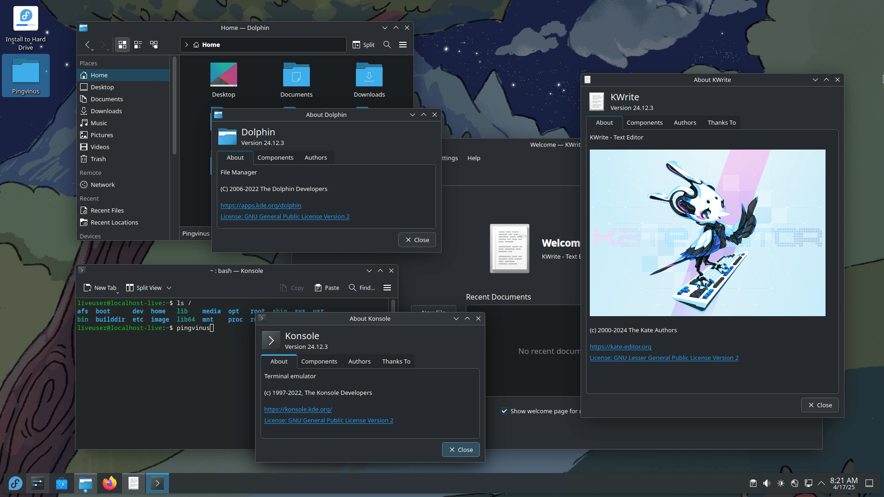Go forward in Dolphin navigation
Viewport: 884px width, 497px height.
[103, 45]
